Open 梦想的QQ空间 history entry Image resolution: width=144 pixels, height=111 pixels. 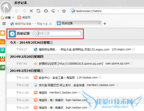71,64
